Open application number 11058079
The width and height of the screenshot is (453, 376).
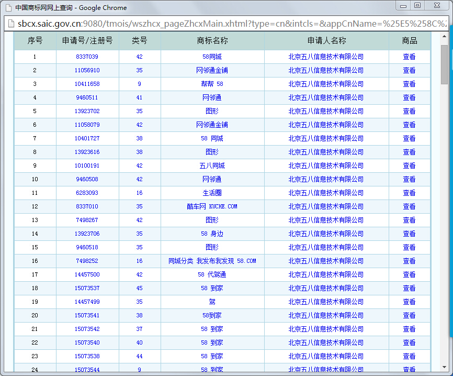coord(87,125)
